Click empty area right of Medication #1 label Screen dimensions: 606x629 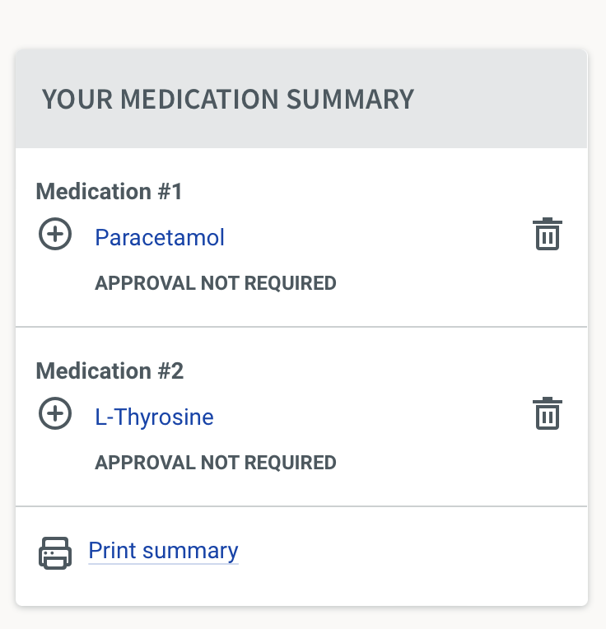point(371,192)
